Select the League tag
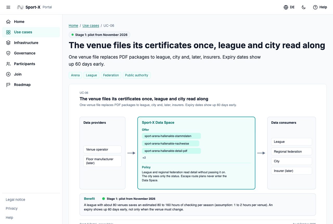333x224 pixels. pyautogui.click(x=91, y=75)
